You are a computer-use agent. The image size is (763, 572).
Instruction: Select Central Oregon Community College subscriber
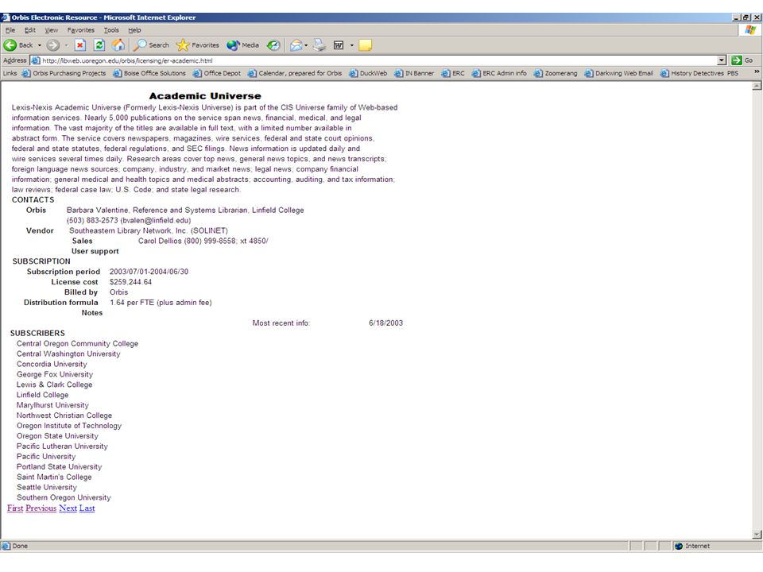pyautogui.click(x=77, y=343)
